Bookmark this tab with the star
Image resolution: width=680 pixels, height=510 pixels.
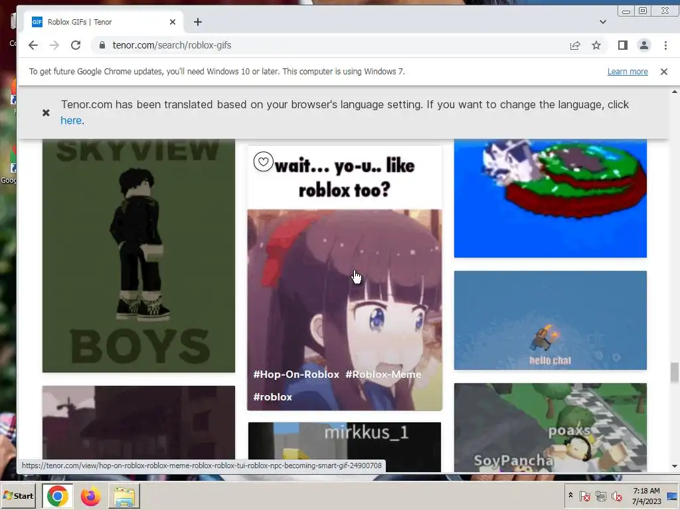tap(596, 45)
